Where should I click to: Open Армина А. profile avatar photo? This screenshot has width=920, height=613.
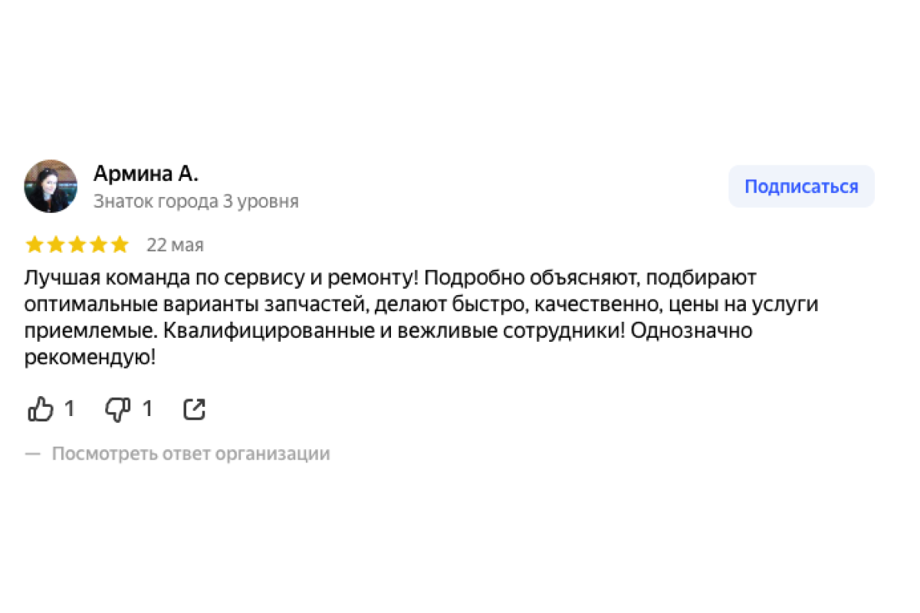(51, 186)
